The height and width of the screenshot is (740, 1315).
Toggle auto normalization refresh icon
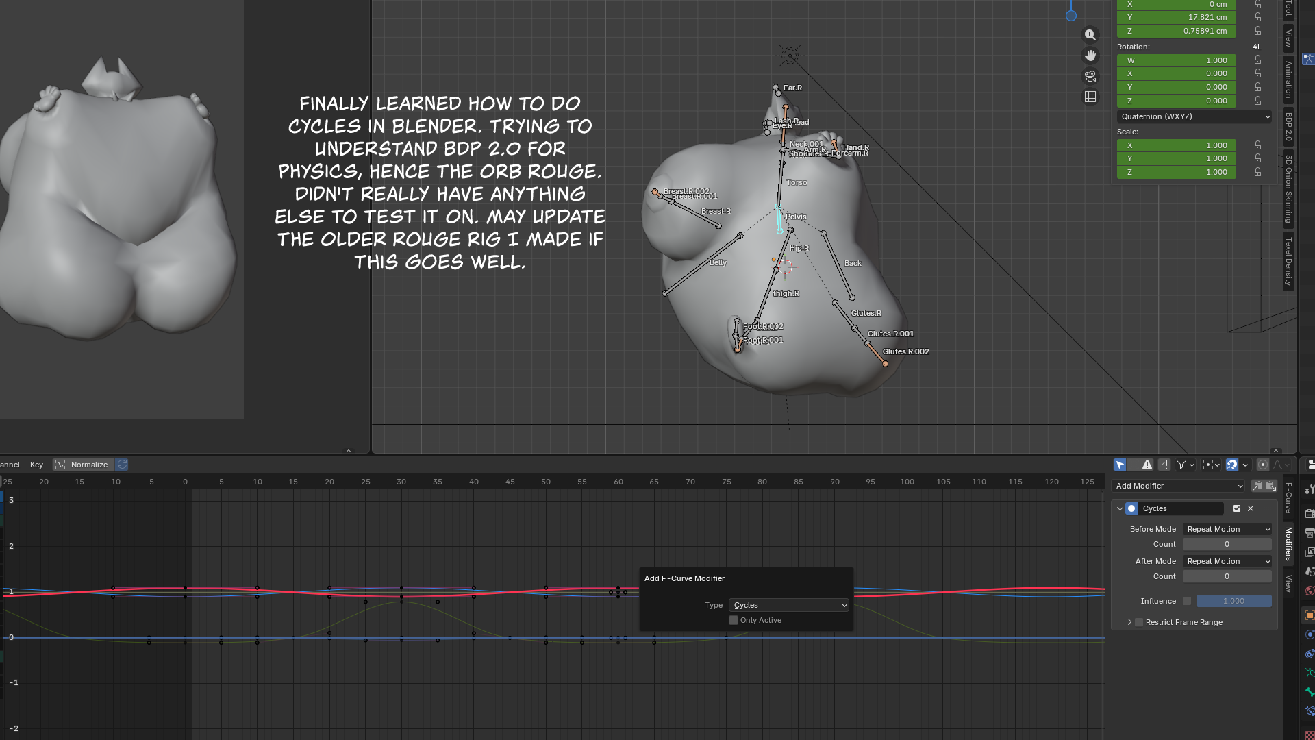tap(122, 465)
